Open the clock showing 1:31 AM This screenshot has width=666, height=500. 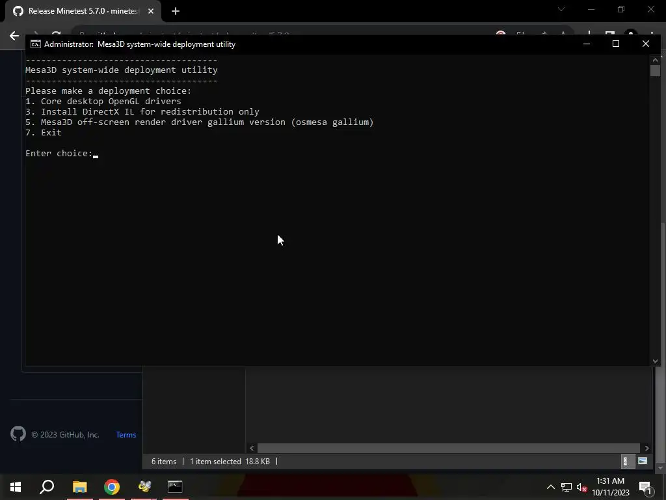click(x=610, y=486)
